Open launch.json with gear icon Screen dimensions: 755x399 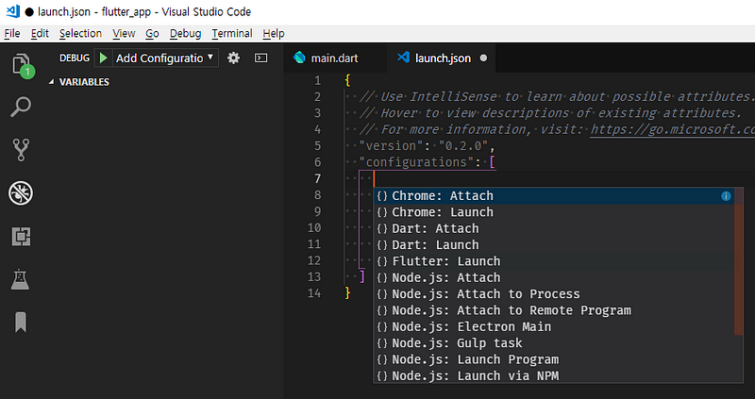[233, 58]
